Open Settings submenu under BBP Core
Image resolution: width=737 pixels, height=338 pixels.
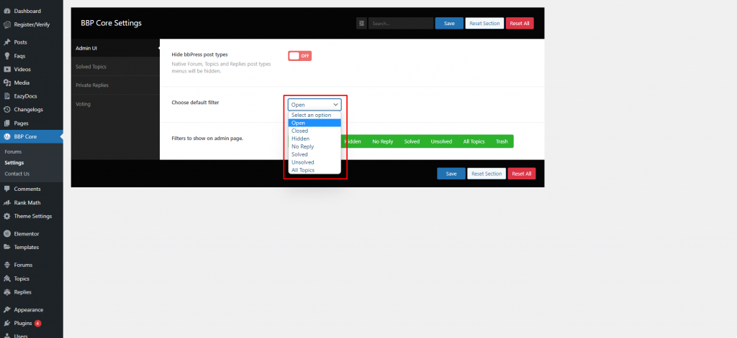tap(14, 163)
